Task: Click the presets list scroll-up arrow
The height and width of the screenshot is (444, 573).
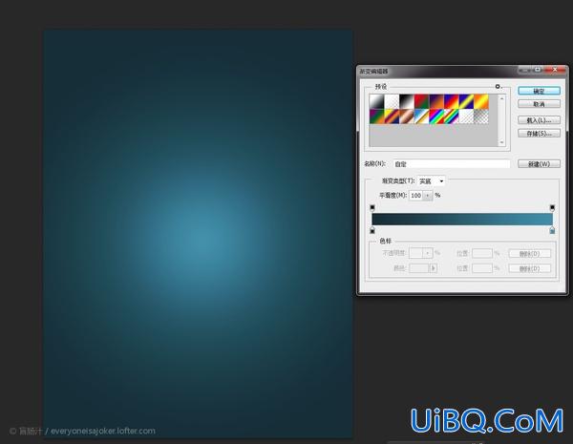Action: coord(501,98)
